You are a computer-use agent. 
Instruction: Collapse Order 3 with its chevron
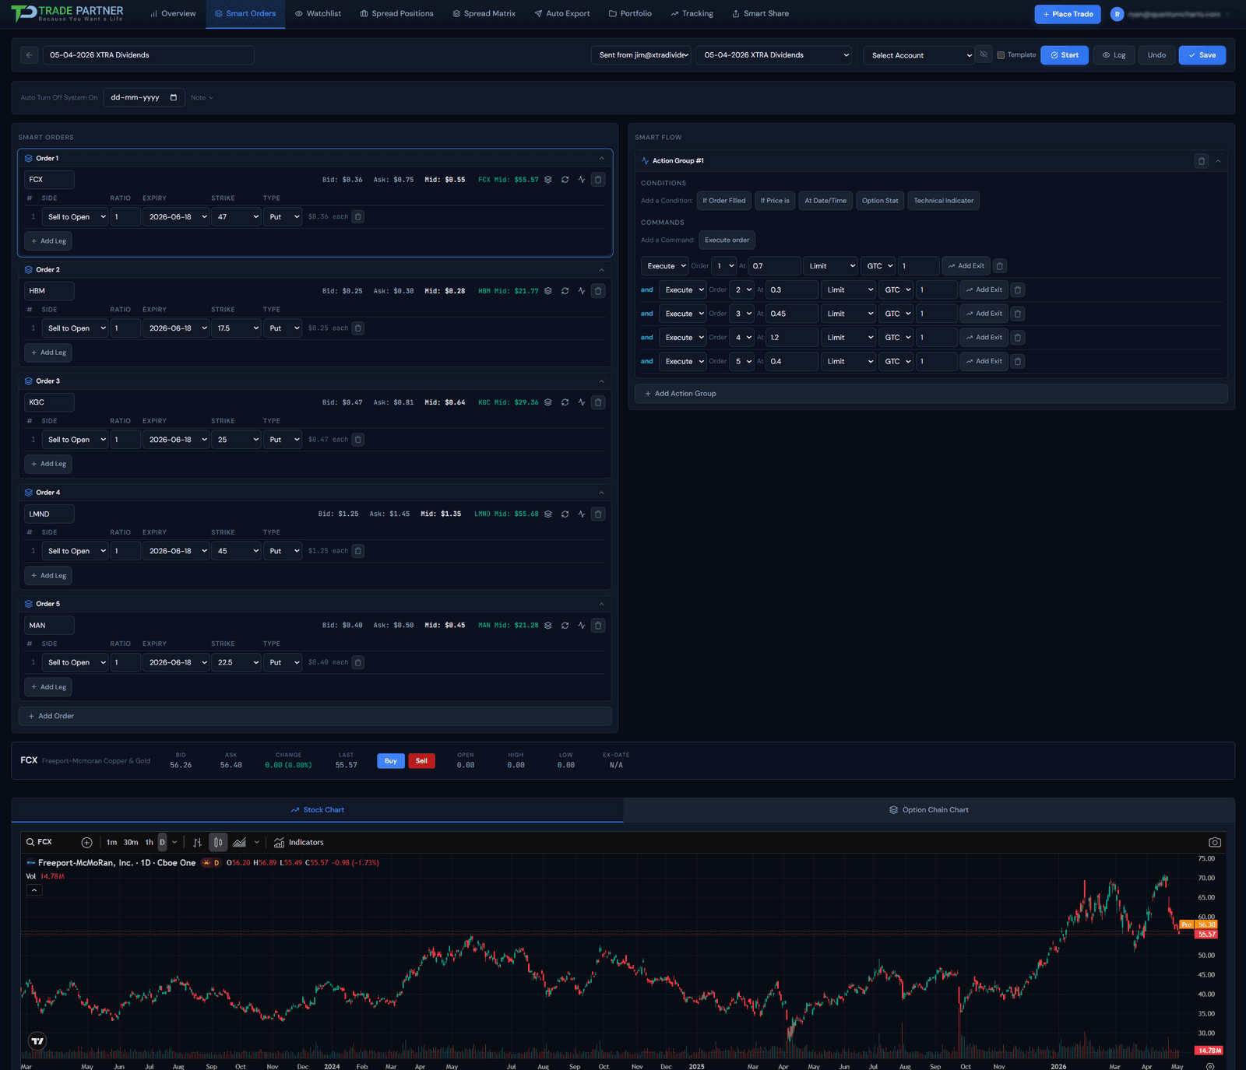601,381
